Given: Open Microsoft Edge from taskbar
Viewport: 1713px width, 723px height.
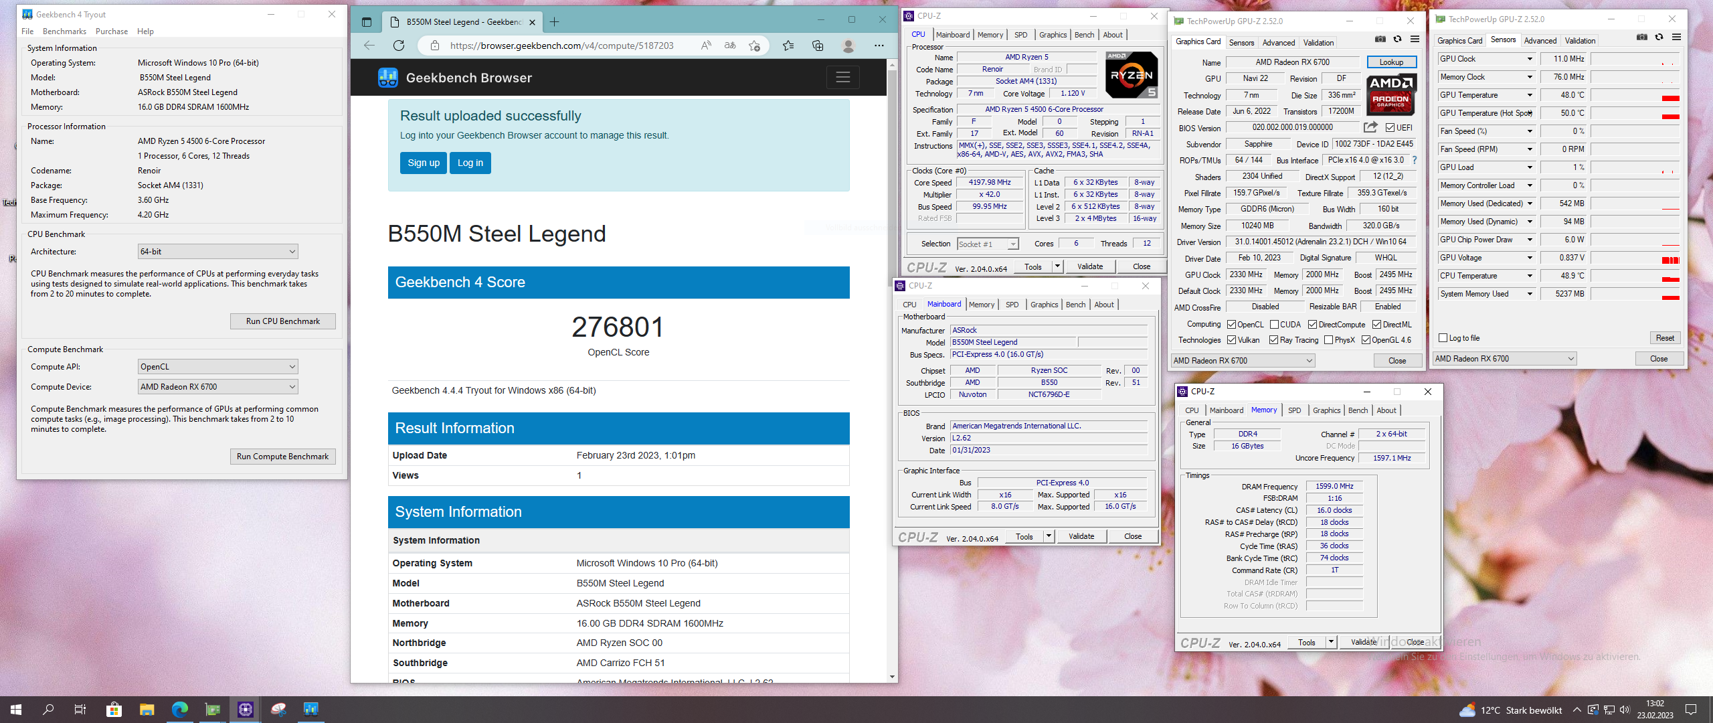Looking at the screenshot, I should pyautogui.click(x=180, y=710).
